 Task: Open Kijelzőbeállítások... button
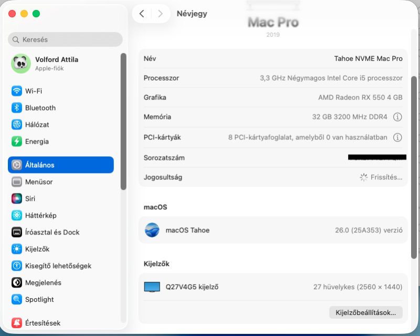coord(365,313)
